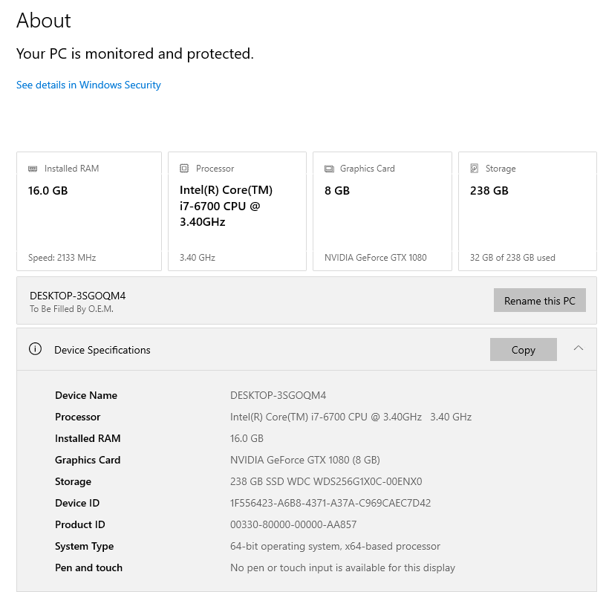Click the Processor chip icon
606x592 pixels.
(x=184, y=169)
